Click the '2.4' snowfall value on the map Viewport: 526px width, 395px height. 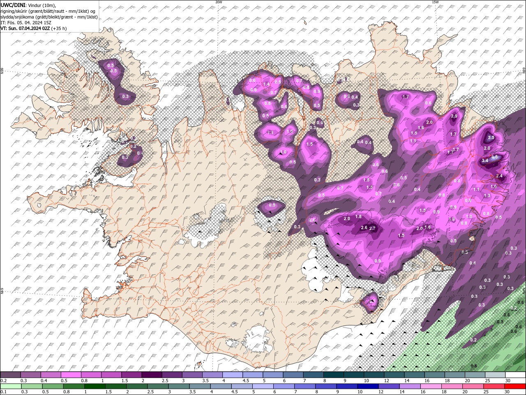pyautogui.click(x=499, y=176)
